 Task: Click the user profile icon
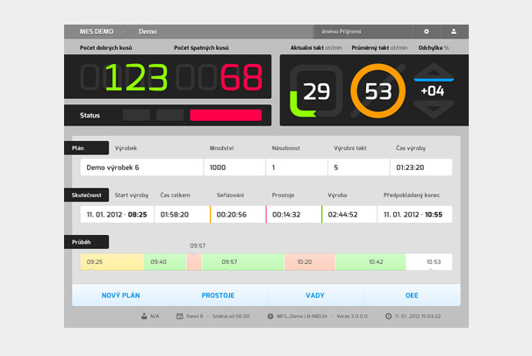[454, 31]
